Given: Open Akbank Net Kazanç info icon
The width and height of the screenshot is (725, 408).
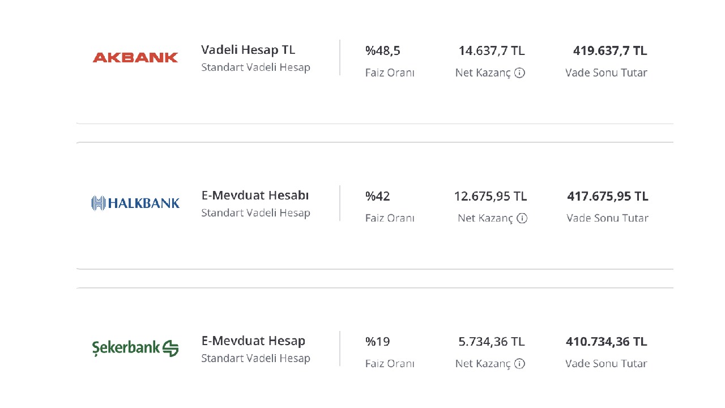Looking at the screenshot, I should pyautogui.click(x=520, y=73).
